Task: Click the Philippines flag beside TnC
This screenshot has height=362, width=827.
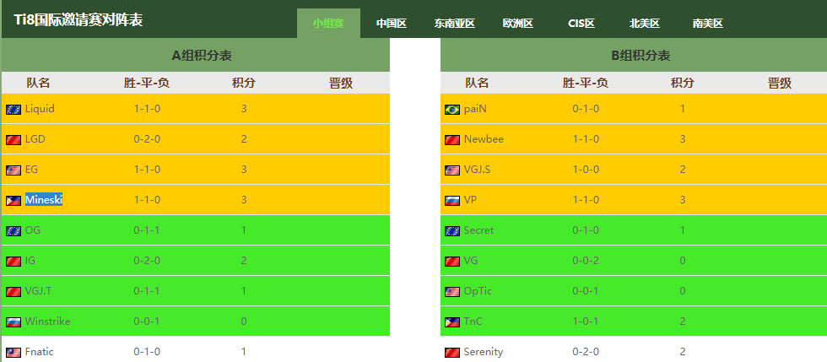Action: (x=452, y=321)
